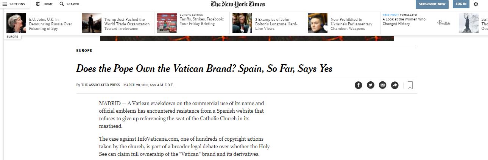
Task: Open the settings gear icon
Action: pos(476,4)
